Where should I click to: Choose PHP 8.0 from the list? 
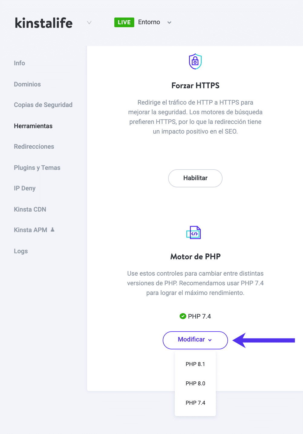195,384
